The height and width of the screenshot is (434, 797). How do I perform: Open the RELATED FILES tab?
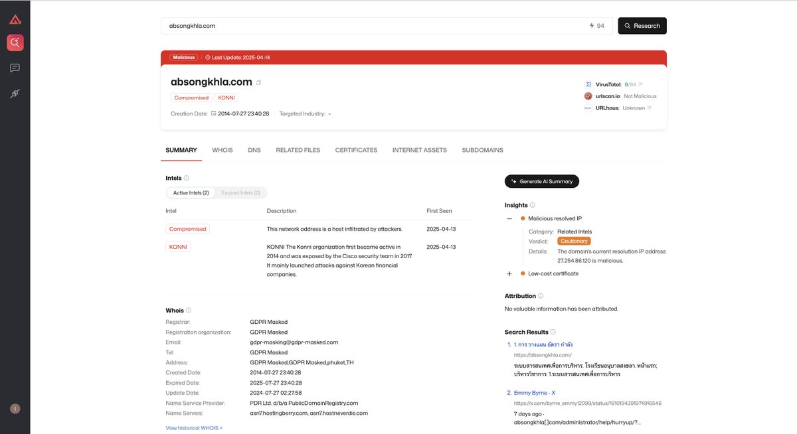click(298, 150)
